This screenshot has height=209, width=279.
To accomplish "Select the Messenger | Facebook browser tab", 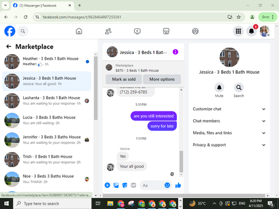I will [x=42, y=6].
